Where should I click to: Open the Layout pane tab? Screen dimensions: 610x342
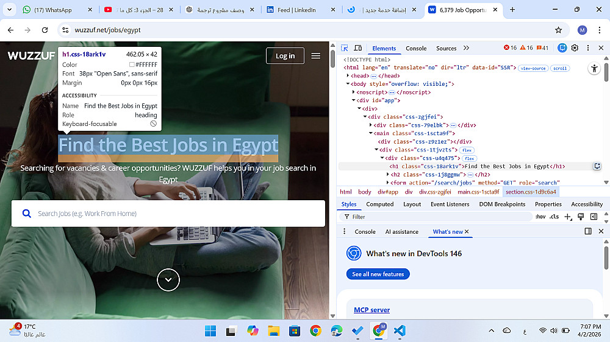[x=412, y=204]
